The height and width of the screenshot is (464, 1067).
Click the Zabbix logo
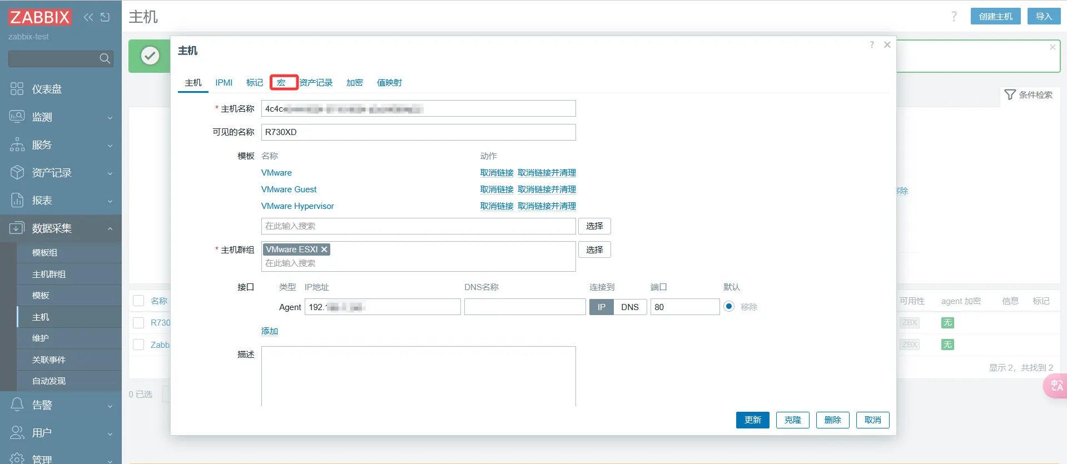pos(39,17)
